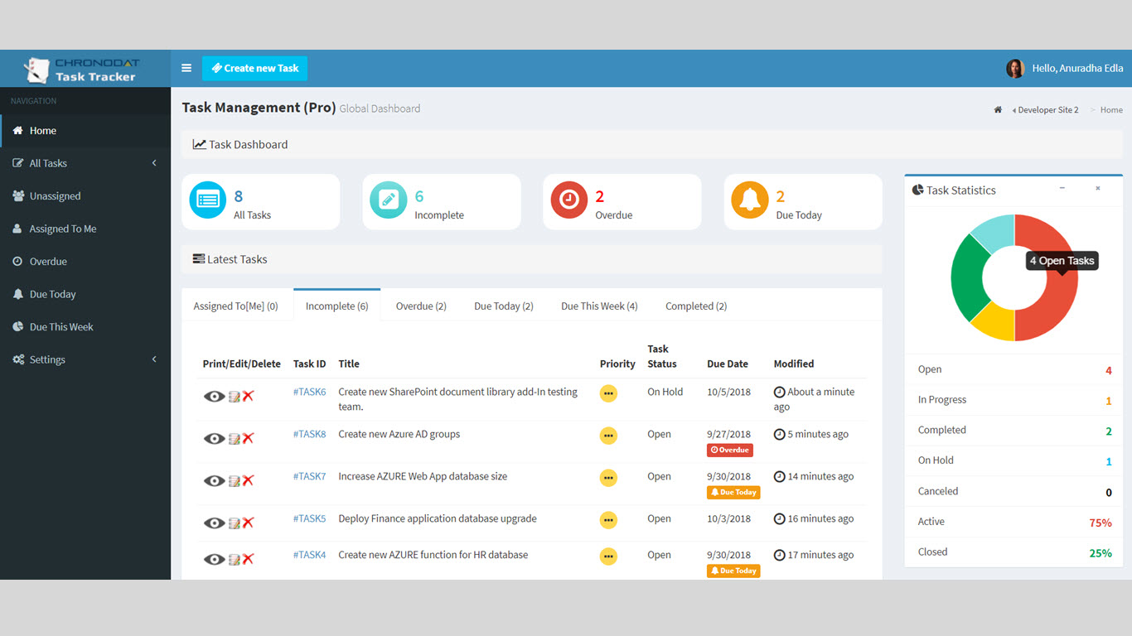Click the hamburger menu icon beside Create new Task
Image resolution: width=1132 pixels, height=636 pixels.
[x=186, y=68]
